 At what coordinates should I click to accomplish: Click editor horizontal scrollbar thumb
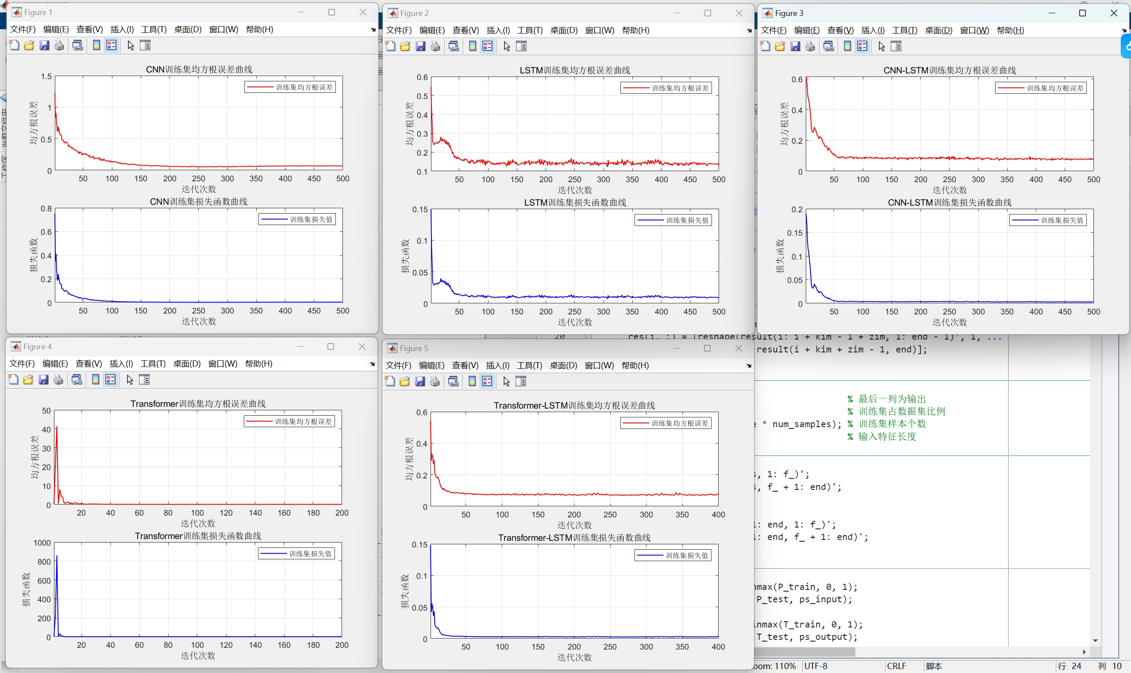805,652
